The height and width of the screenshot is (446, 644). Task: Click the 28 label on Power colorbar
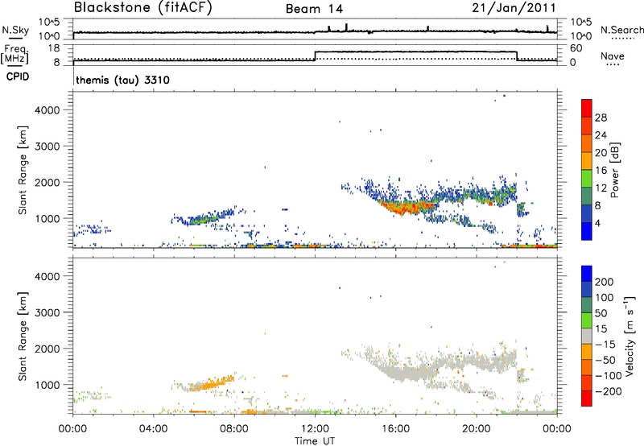pos(601,118)
